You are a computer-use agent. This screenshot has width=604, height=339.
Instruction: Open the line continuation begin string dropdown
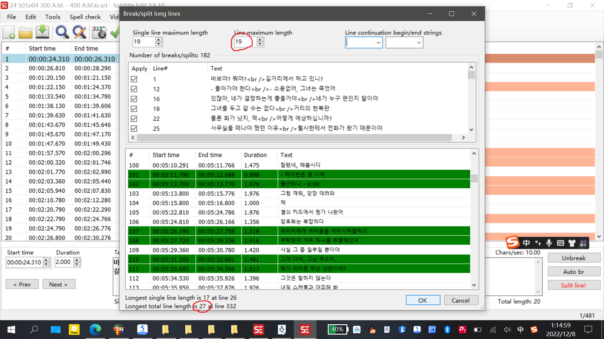pyautogui.click(x=378, y=42)
